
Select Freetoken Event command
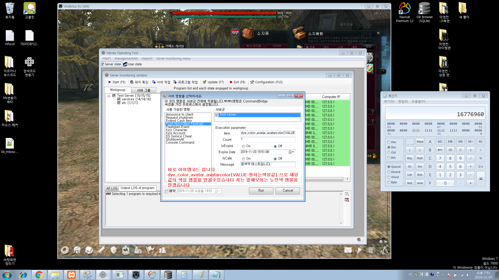coord(178,127)
